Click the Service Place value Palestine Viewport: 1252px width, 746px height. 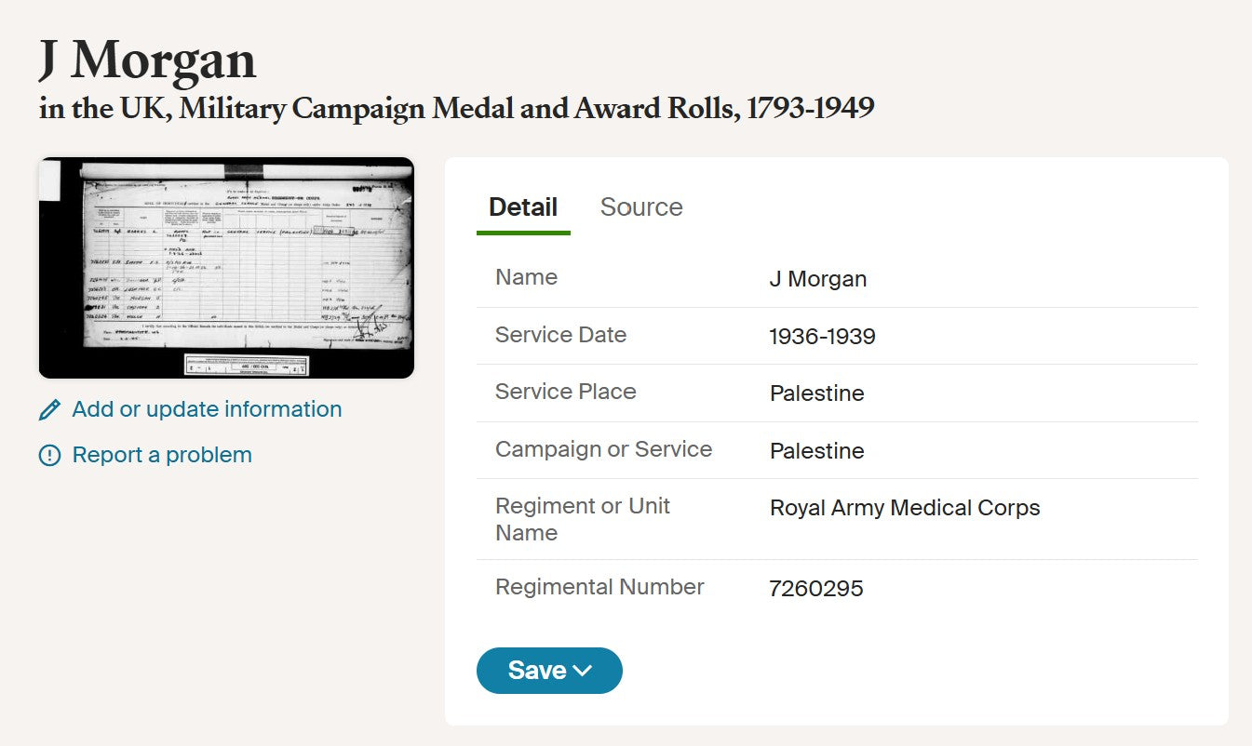click(x=816, y=393)
